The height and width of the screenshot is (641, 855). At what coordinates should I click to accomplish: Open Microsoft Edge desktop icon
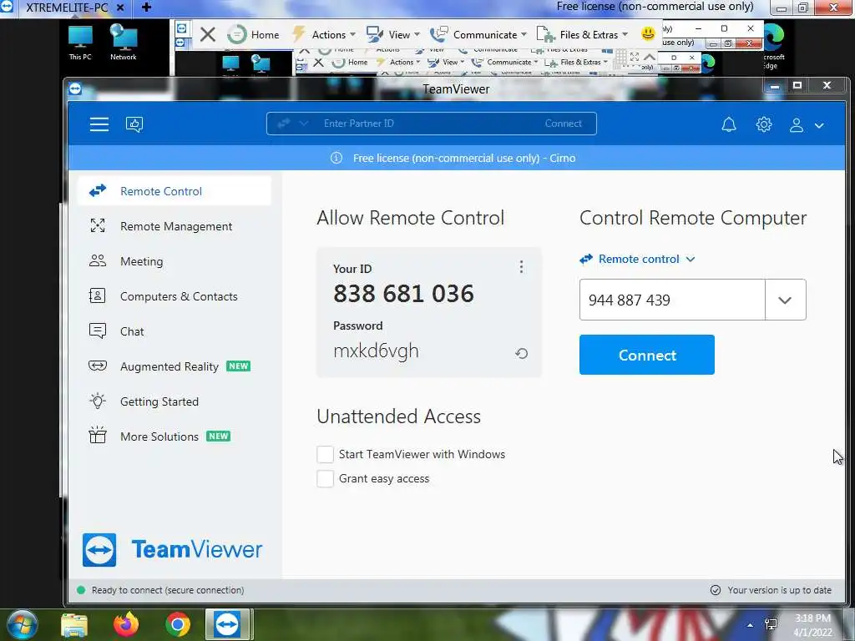click(773, 47)
